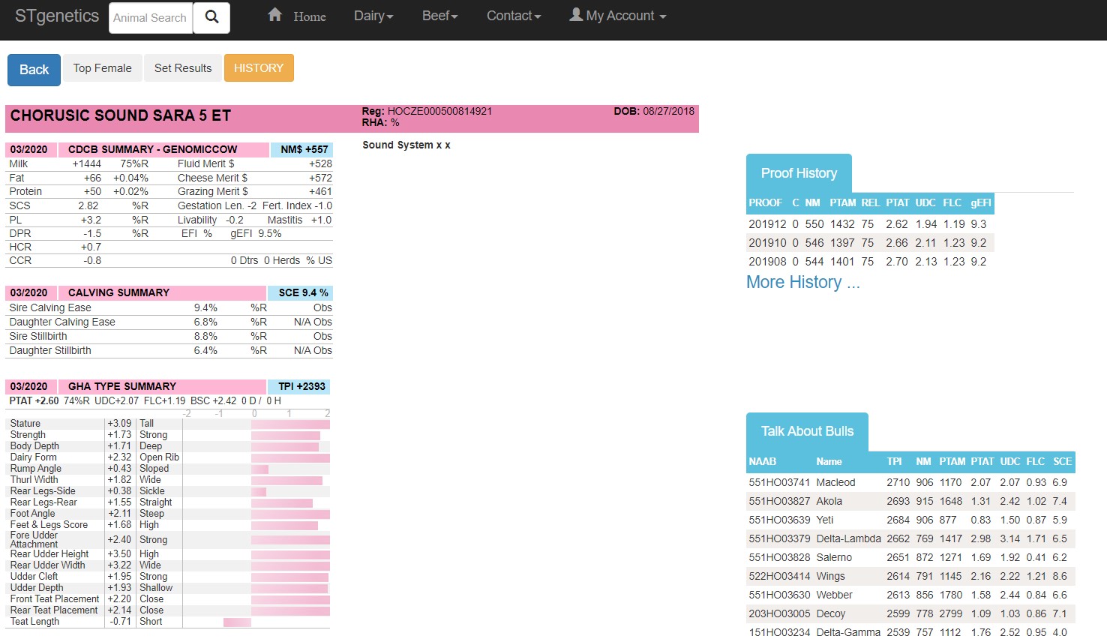This screenshot has width=1107, height=642.
Task: Click the TPI +2393 badge
Action: pos(300,386)
